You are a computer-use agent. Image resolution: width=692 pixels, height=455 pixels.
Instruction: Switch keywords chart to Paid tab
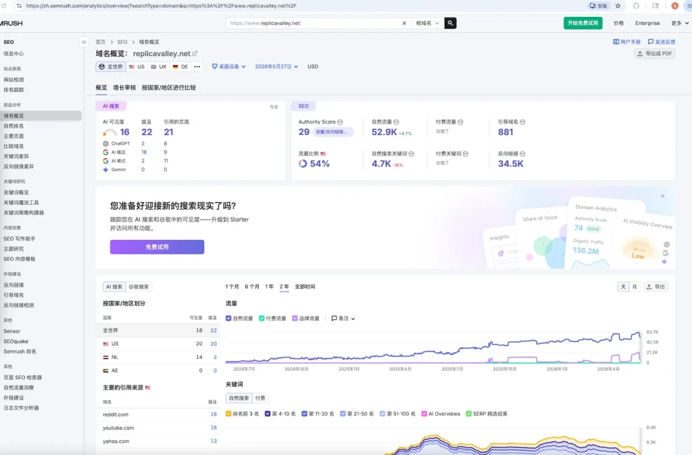pos(260,398)
